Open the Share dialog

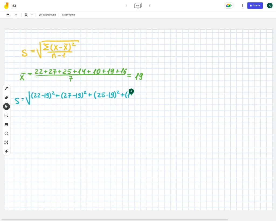(x=255, y=5)
